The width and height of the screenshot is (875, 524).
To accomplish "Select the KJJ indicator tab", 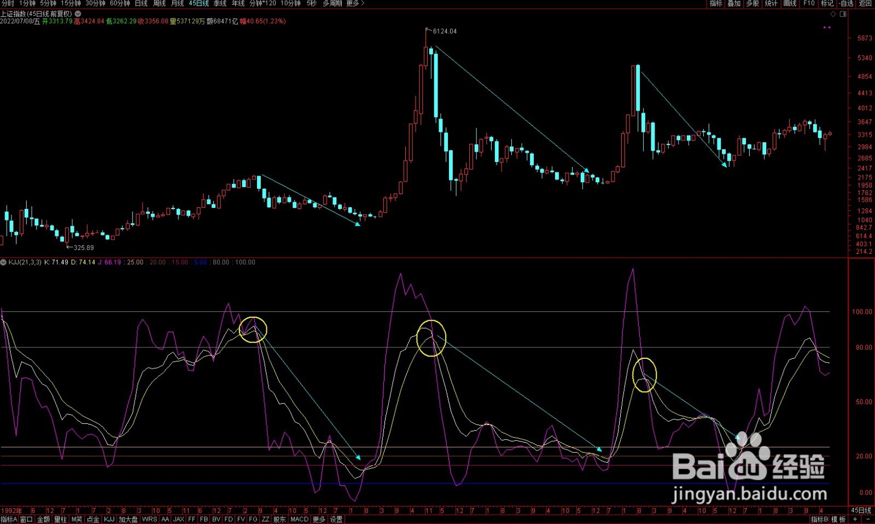I will pos(109,520).
